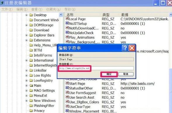The width and height of the screenshot is (172, 113).
Task: Click the Extensions folder icon
Action: coord(31,40)
